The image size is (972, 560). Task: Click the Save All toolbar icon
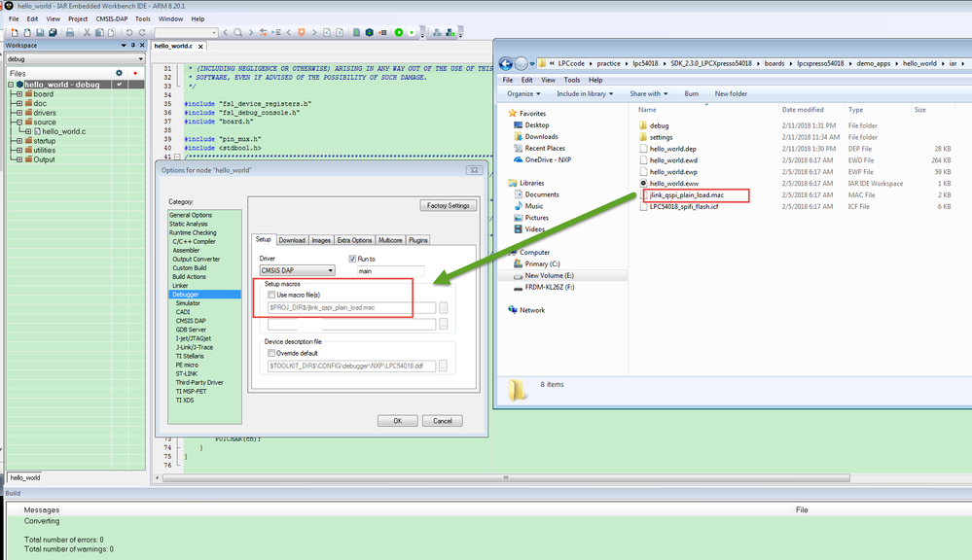coord(54,33)
